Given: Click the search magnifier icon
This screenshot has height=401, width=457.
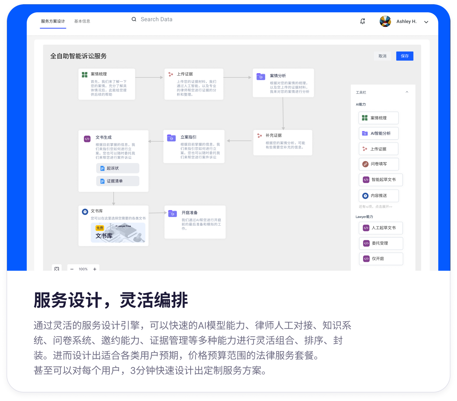Looking at the screenshot, I should [134, 19].
